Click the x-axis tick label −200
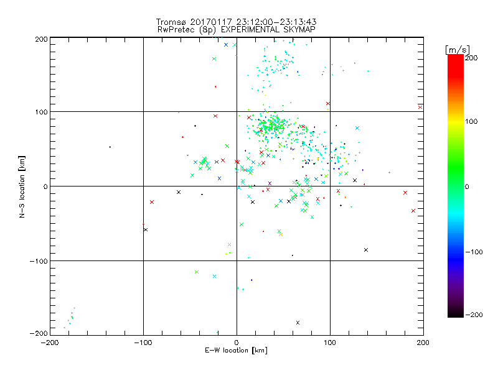The image size is (498, 373). 50,343
